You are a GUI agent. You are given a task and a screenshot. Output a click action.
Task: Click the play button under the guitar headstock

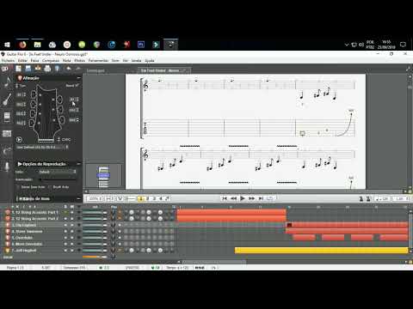point(19,140)
